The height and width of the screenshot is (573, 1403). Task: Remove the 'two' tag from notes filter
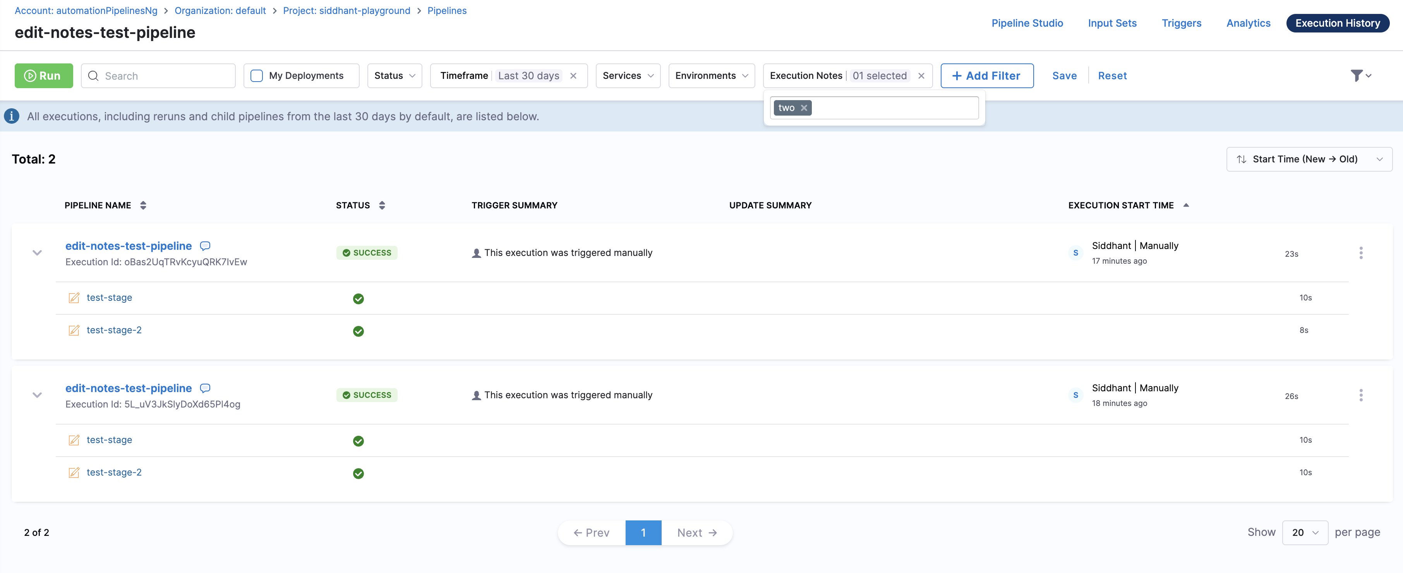tap(803, 108)
